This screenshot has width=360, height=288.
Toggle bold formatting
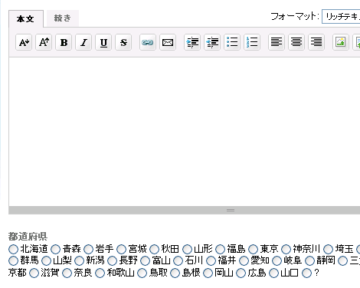pyautogui.click(x=64, y=42)
